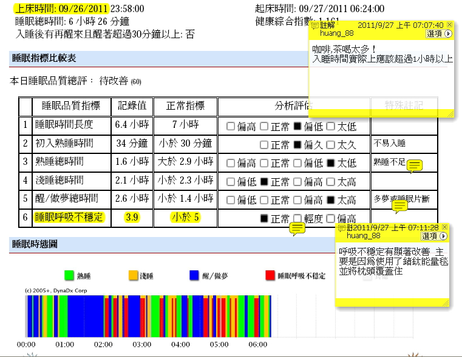Click note icon in 07:07:40 popup header
Screen dimensions: 462x357
coord(314,25)
